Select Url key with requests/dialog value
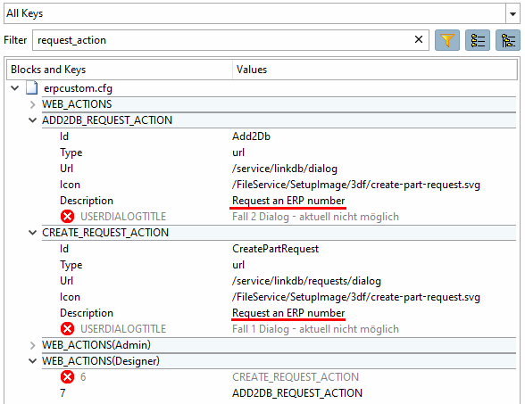Viewport: 525px width, 404px height. click(66, 281)
